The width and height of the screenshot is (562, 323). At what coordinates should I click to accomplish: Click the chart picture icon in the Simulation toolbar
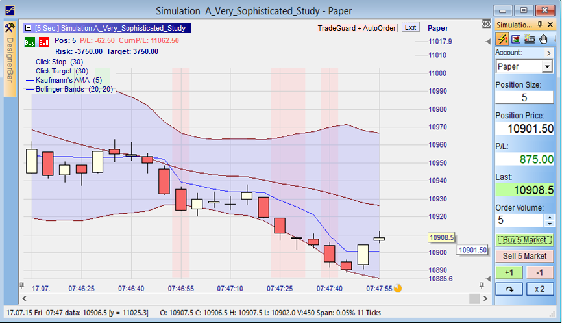pos(517,39)
